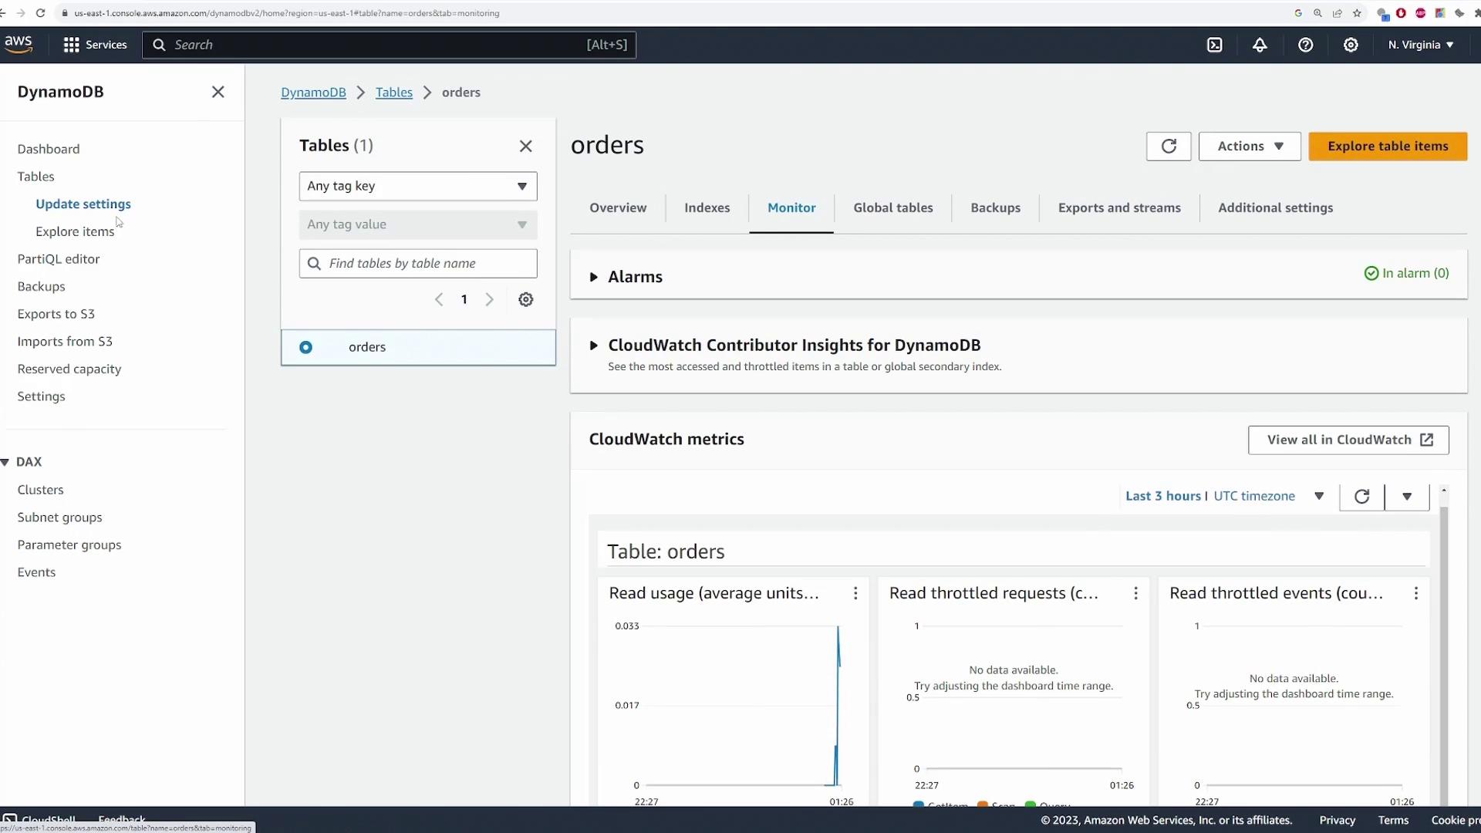Open AWS console settings gear icon
The image size is (1481, 833).
tap(1351, 45)
